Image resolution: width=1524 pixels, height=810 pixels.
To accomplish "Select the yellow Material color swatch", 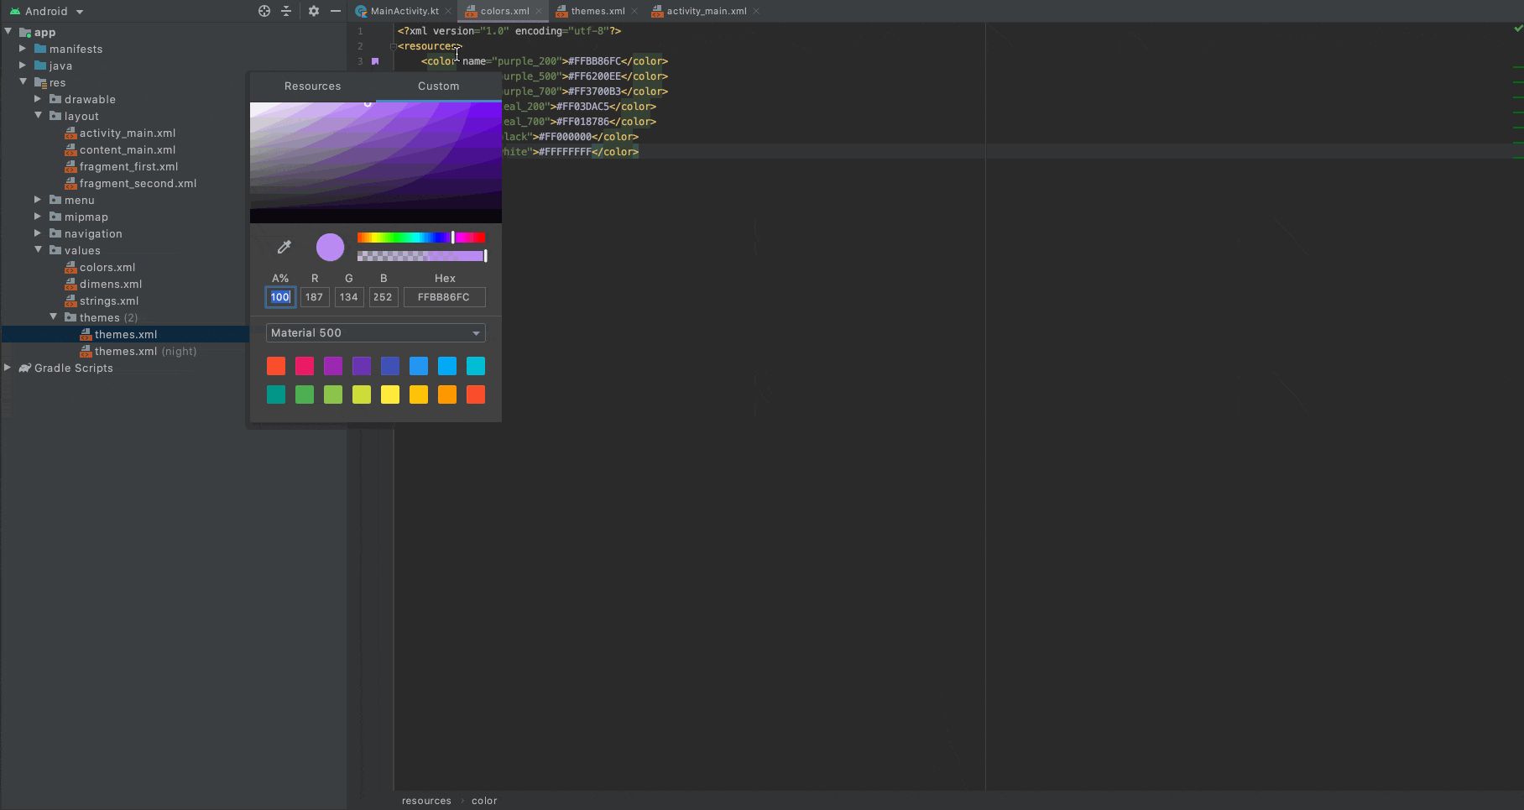I will 390,395.
